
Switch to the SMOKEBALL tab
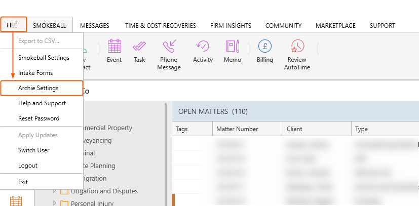50,26
